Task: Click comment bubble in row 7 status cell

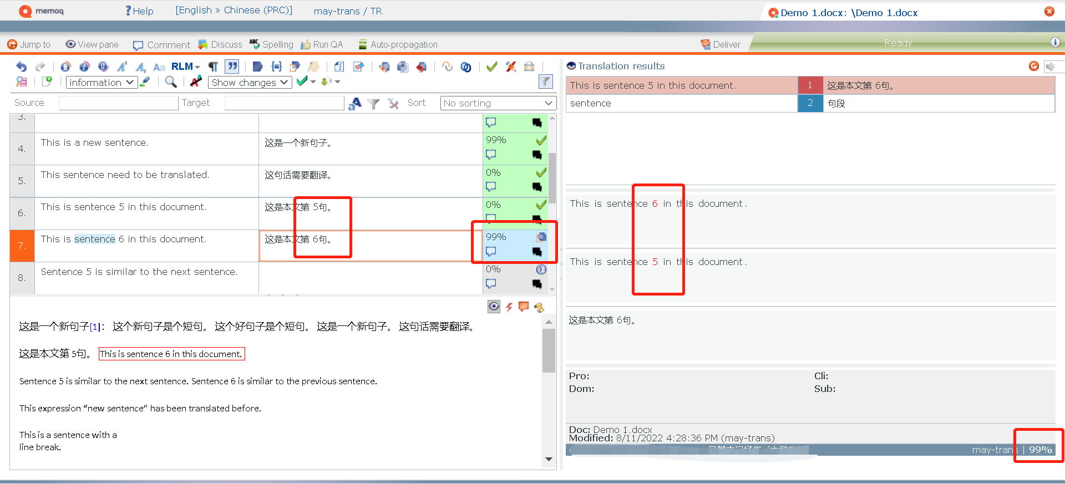Action: click(491, 251)
